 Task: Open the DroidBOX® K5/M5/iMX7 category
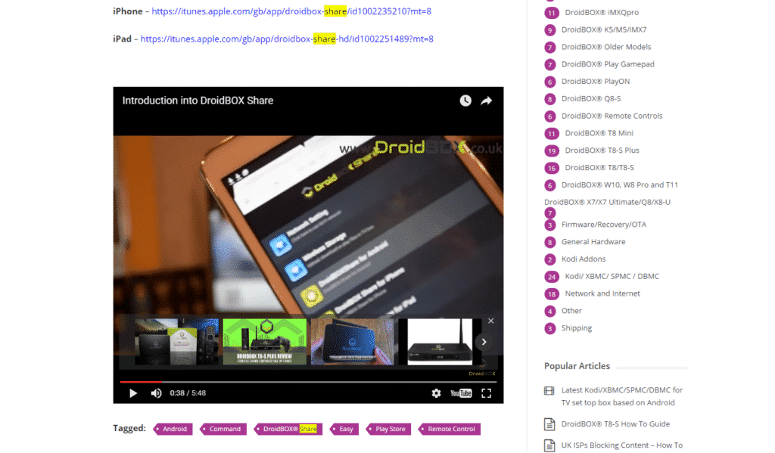click(x=604, y=29)
